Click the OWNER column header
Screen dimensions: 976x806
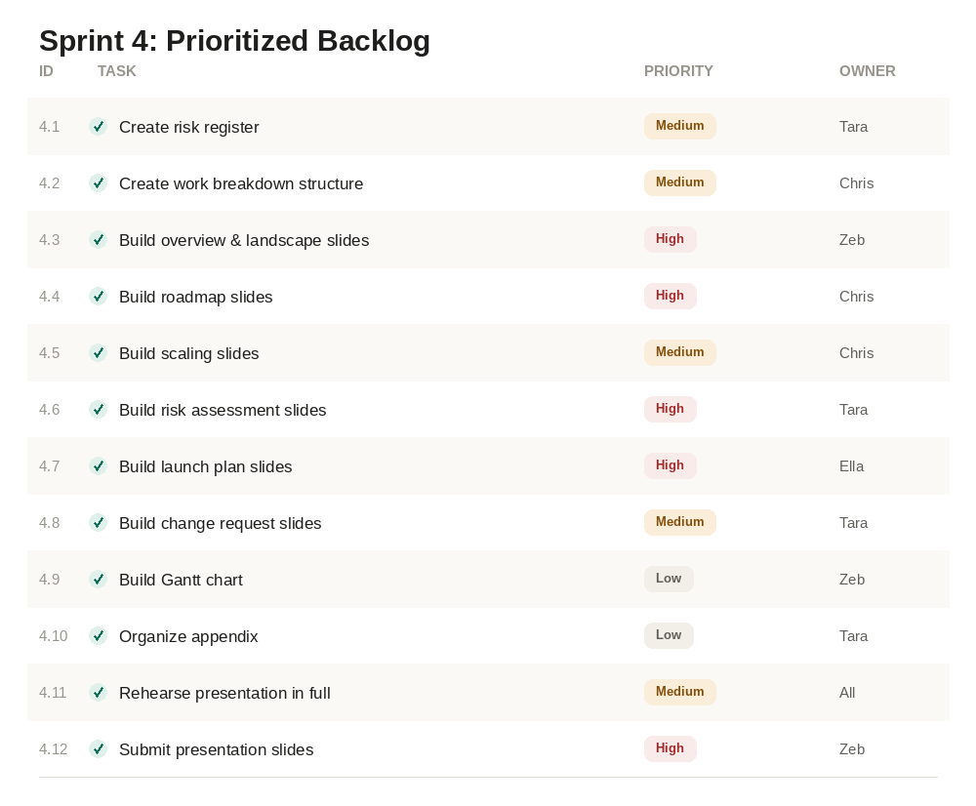pyautogui.click(x=867, y=71)
